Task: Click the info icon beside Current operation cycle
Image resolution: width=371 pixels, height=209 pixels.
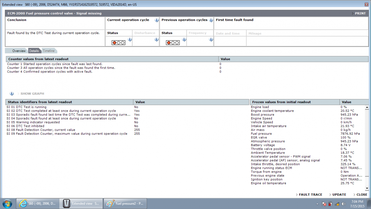Action: click(x=156, y=20)
